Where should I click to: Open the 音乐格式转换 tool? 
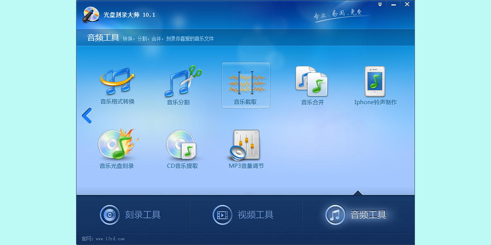117,83
